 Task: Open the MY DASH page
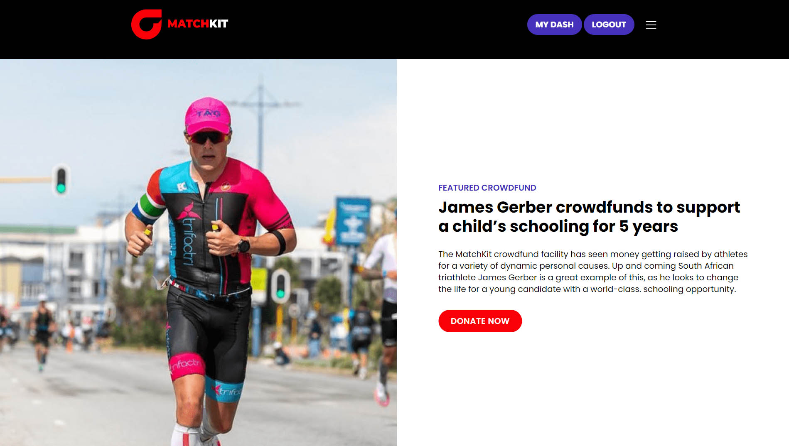tap(554, 25)
